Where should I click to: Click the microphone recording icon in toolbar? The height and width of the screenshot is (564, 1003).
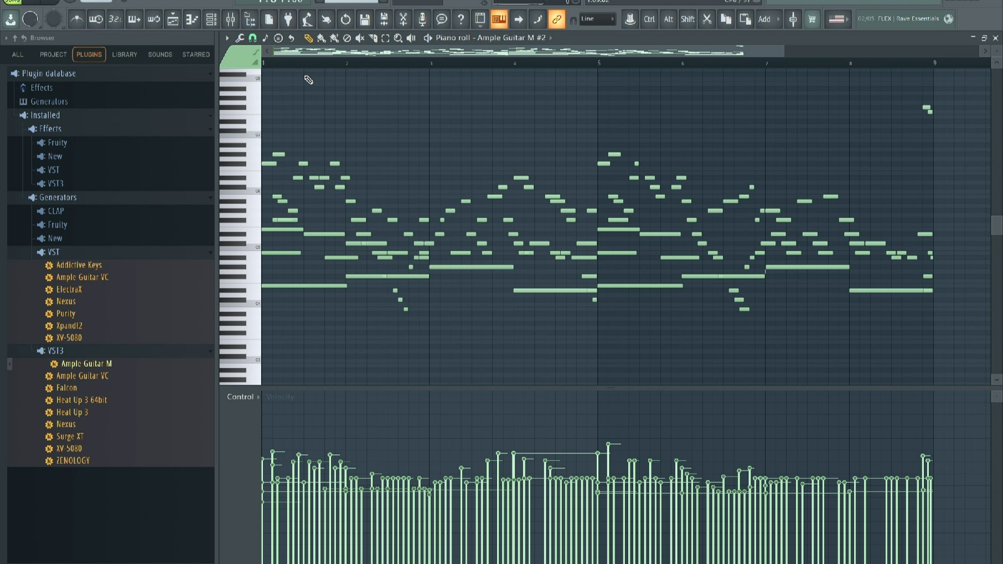tap(422, 19)
